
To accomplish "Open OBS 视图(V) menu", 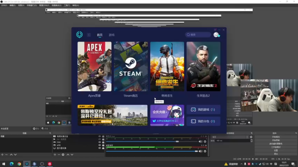I will [21, 5].
